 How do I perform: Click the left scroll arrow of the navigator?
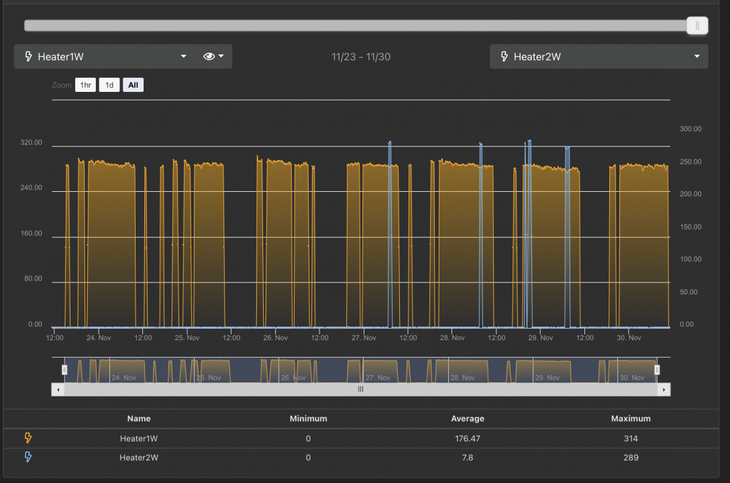coord(58,389)
